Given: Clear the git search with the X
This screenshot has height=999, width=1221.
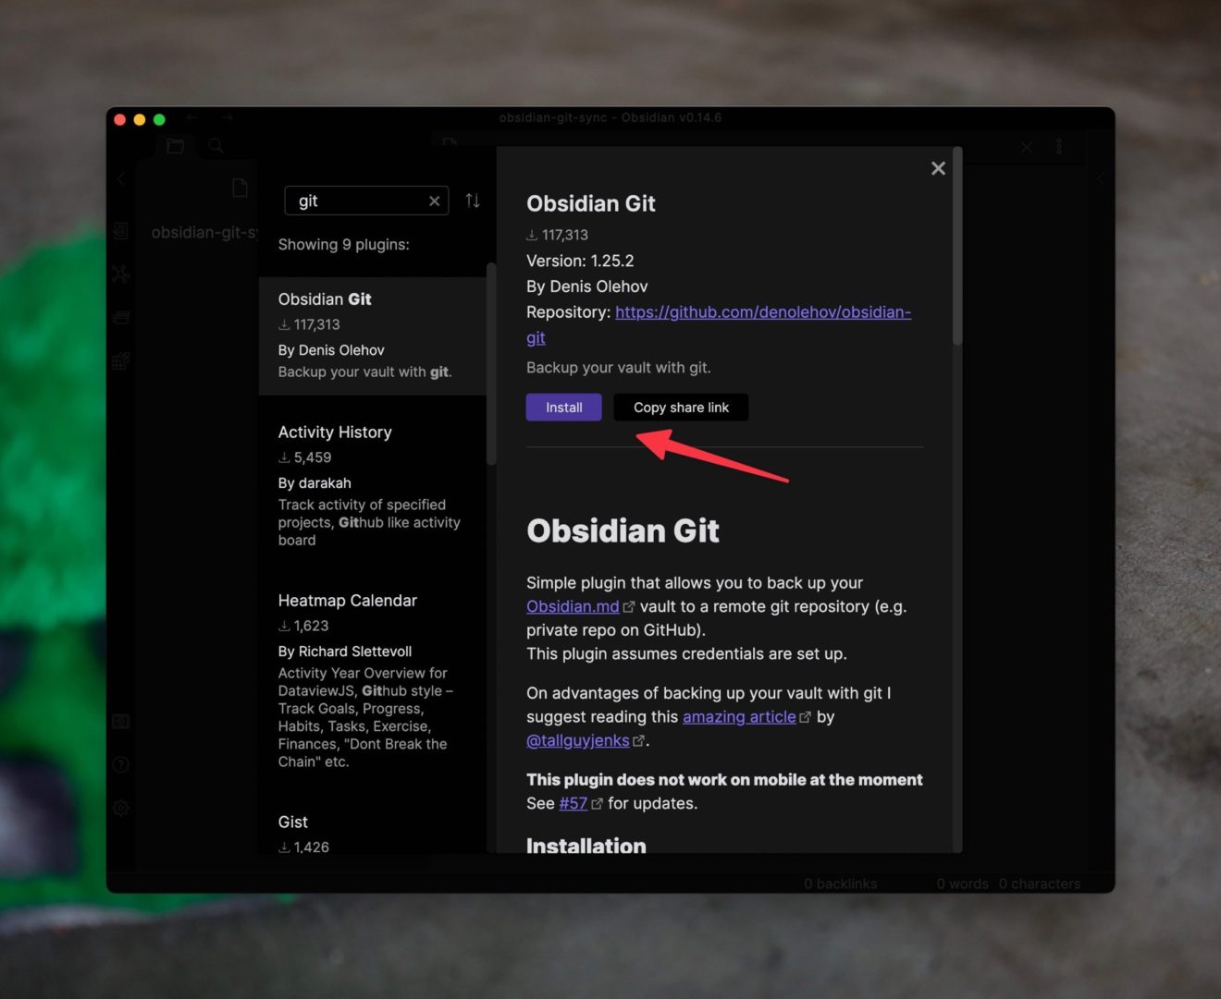Looking at the screenshot, I should click(434, 201).
